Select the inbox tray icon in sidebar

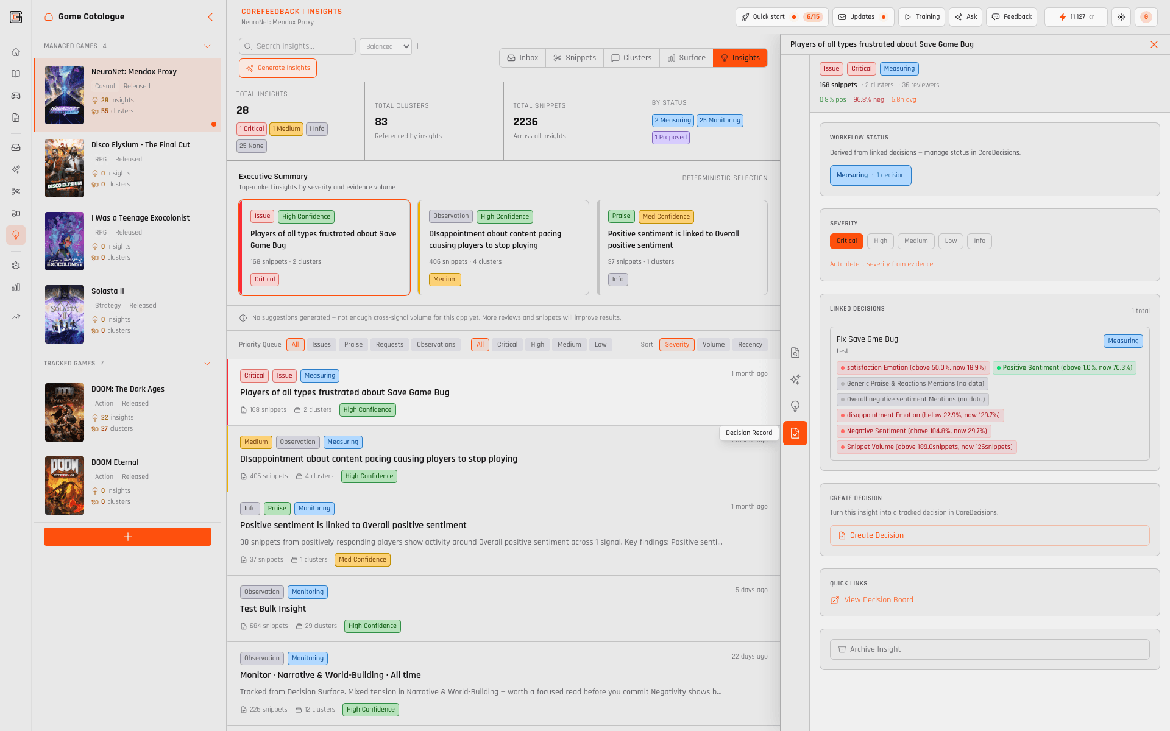tap(16, 147)
